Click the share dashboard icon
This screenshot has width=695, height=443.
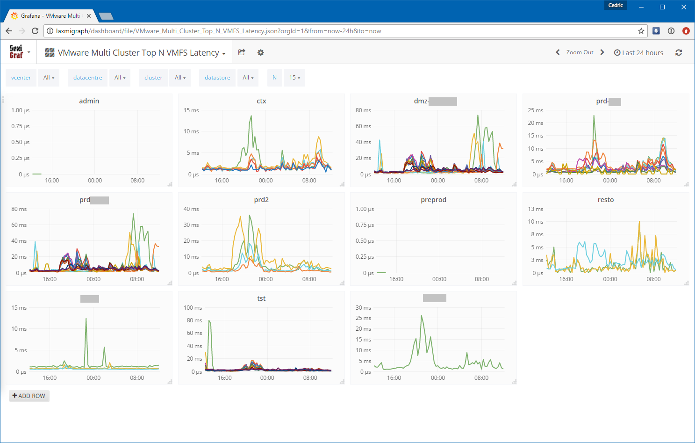(242, 52)
